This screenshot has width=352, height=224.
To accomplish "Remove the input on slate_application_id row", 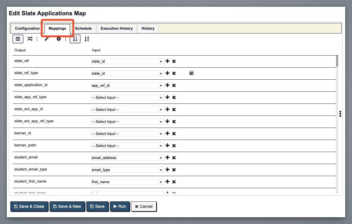I will 174,85.
